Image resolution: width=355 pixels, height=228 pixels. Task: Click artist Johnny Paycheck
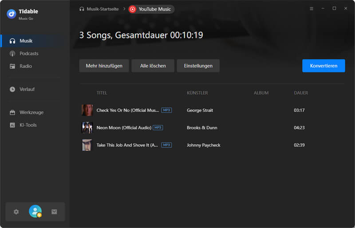coord(204,145)
